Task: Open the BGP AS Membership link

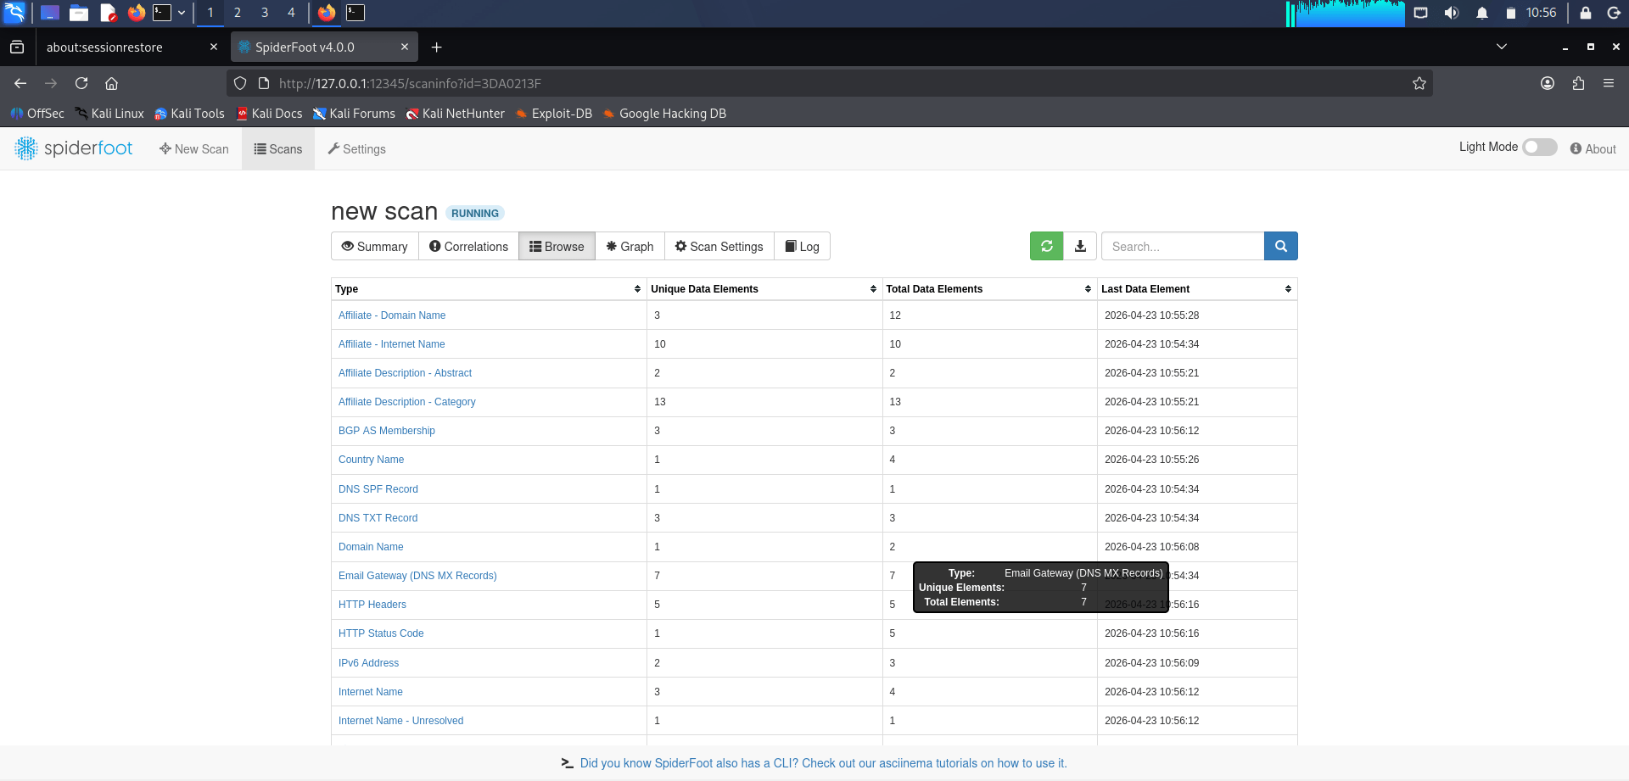Action: tap(387, 431)
